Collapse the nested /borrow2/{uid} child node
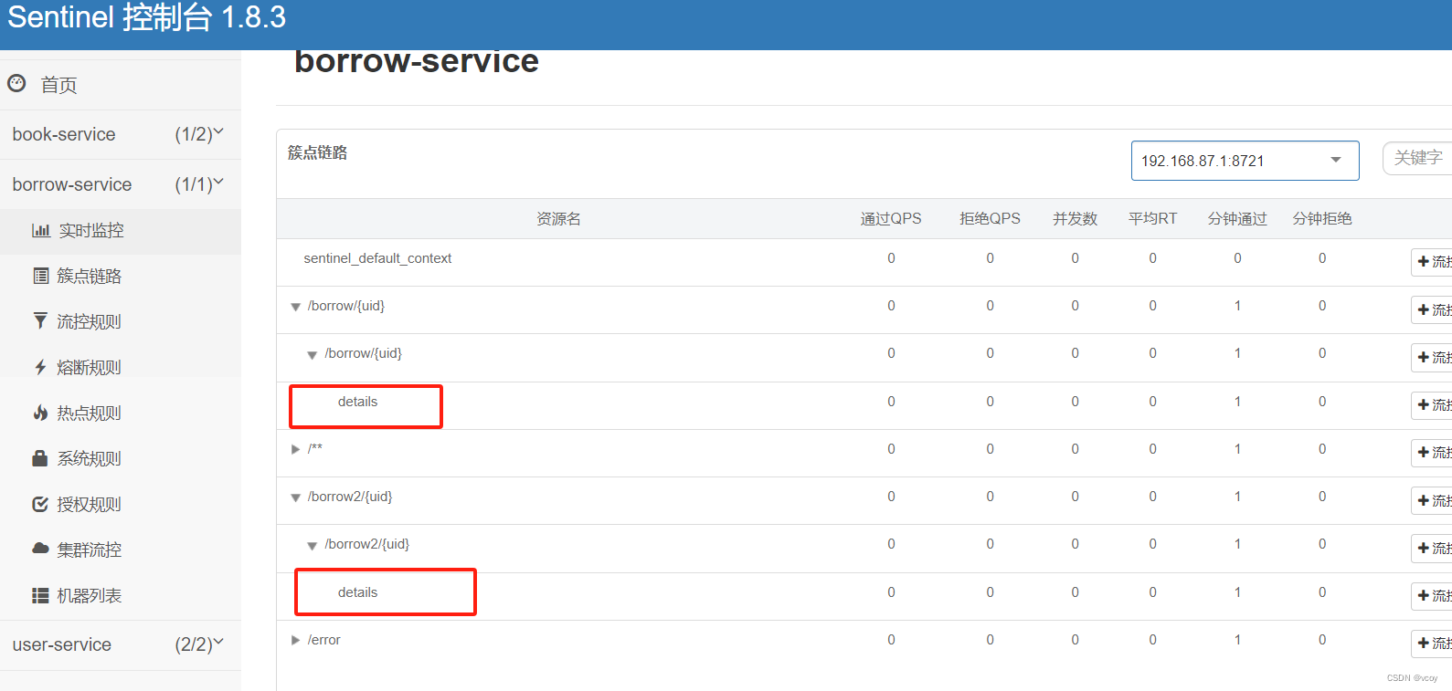 tap(313, 545)
